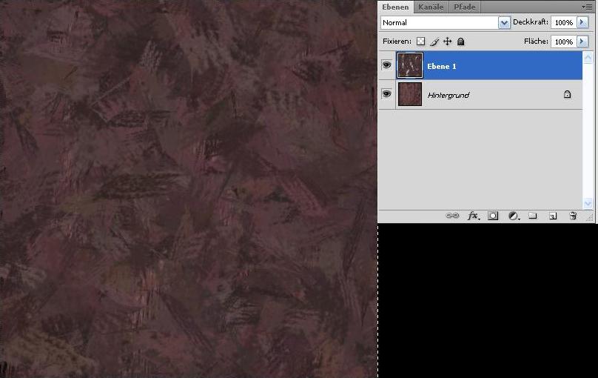Switch to the Kanäle tab

coord(431,7)
